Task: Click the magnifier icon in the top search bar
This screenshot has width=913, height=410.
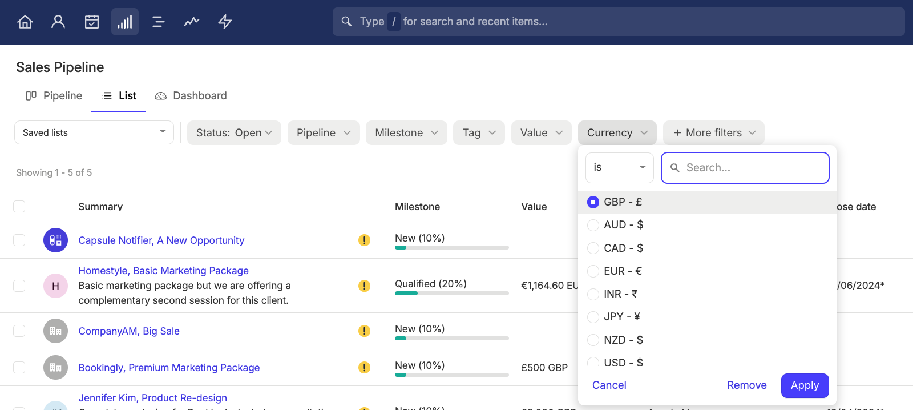Action: 346,21
